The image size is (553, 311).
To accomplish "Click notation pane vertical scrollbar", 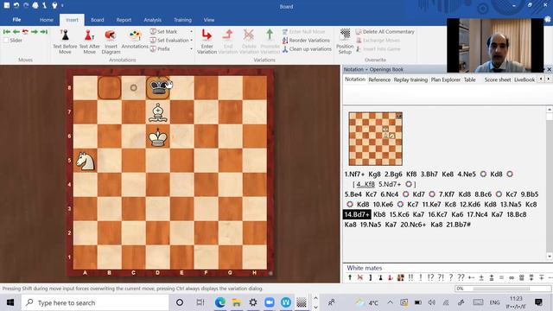I will 550,183.
